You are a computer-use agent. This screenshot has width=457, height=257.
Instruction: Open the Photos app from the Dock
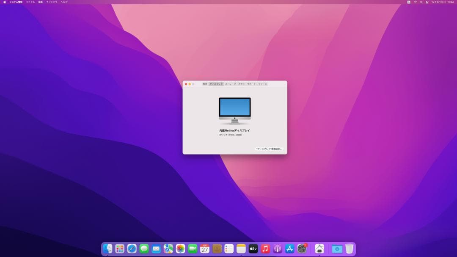[x=180, y=249]
